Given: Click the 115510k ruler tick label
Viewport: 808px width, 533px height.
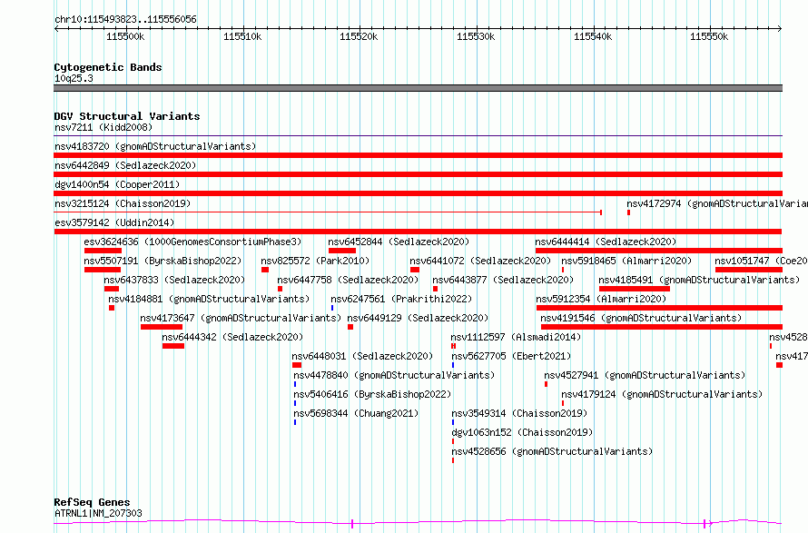Looking at the screenshot, I should tap(242, 36).
